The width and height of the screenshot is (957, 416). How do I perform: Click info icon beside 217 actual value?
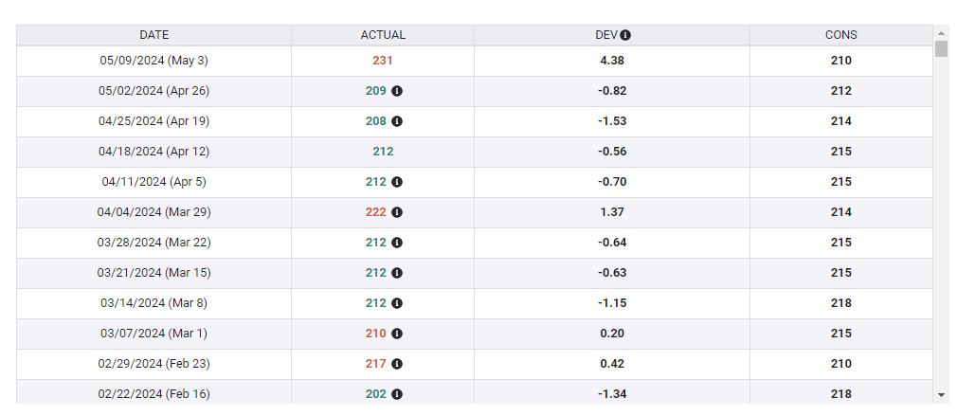point(397,364)
